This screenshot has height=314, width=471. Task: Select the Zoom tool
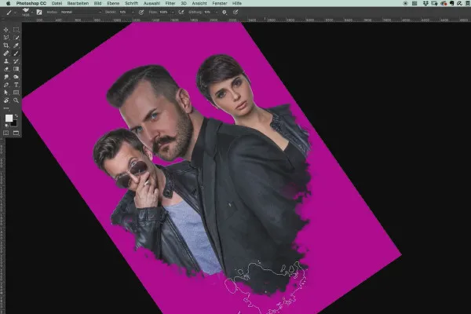tap(16, 100)
